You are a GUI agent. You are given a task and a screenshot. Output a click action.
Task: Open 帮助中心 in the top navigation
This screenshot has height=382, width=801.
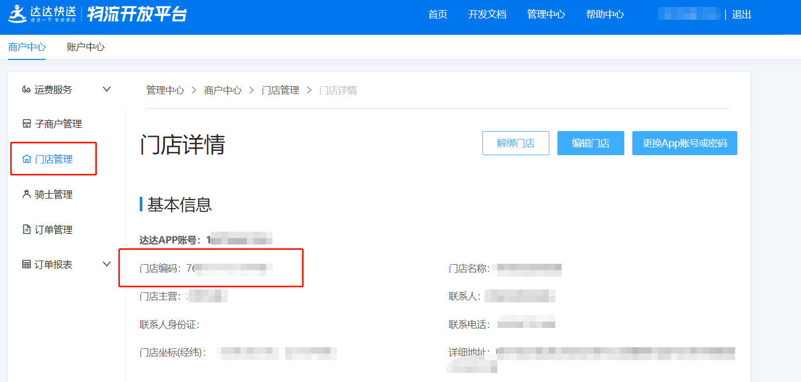tap(604, 14)
